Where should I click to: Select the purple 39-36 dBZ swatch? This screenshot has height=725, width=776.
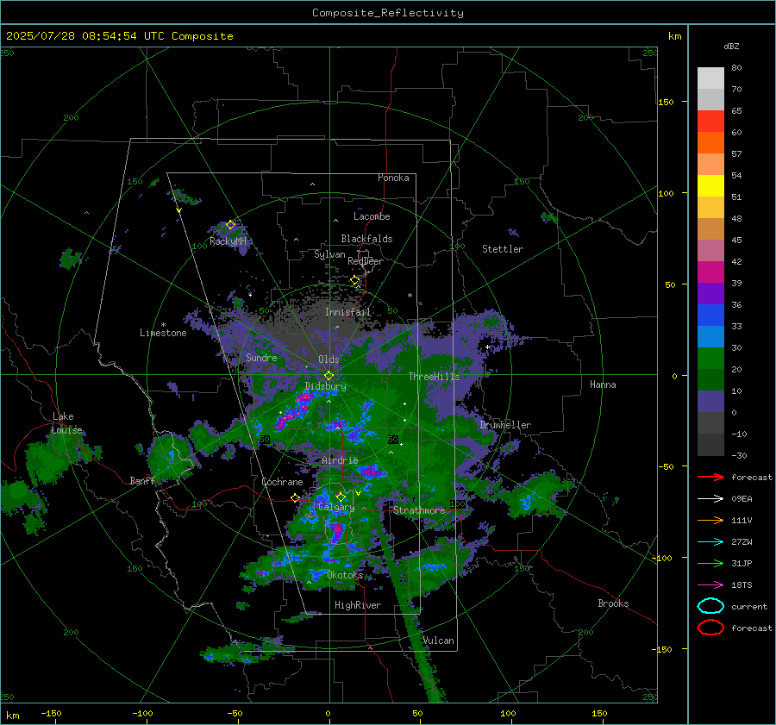click(710, 294)
